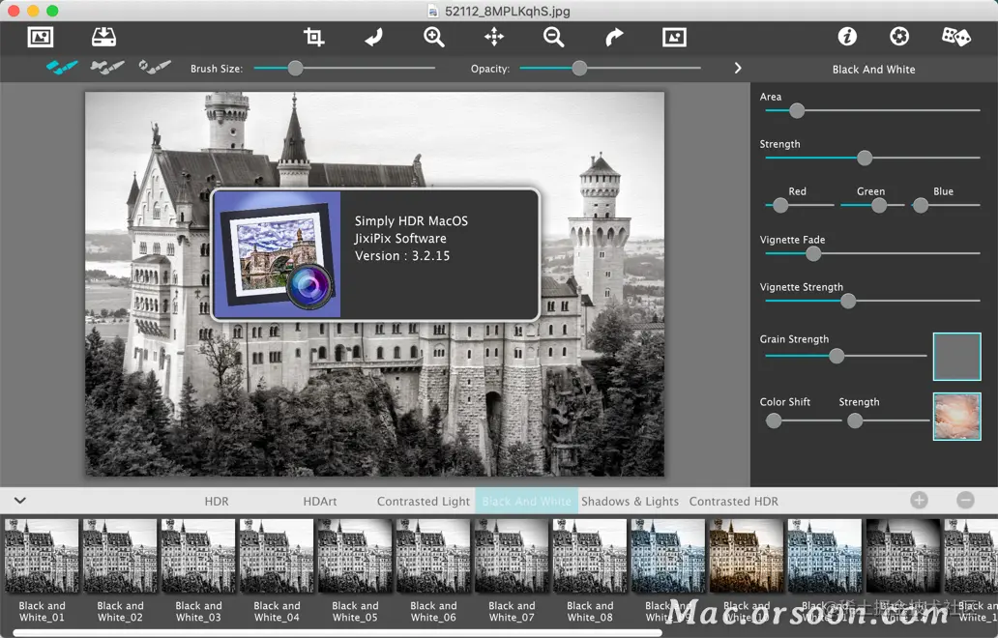Click the undo arrow icon
The width and height of the screenshot is (998, 638).
(373, 37)
